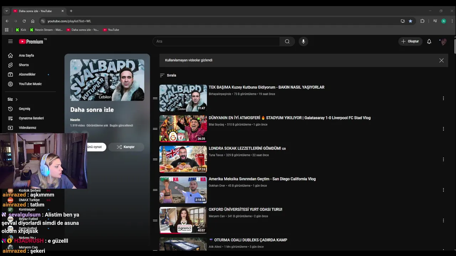Image resolution: width=456 pixels, height=256 pixels.
Task: Open options menu for Amerika Meksika video
Action: tap(443, 190)
